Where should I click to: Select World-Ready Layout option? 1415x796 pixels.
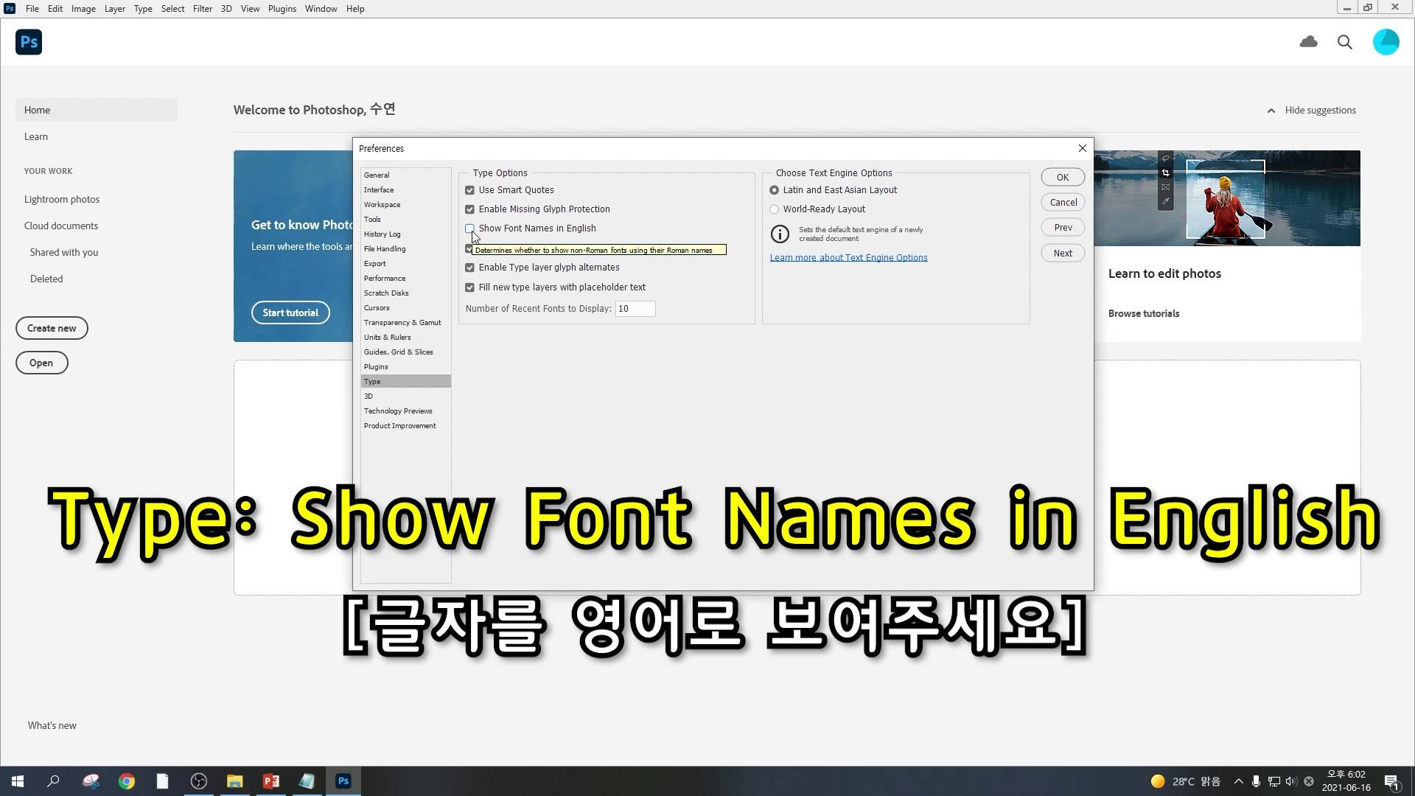tap(774, 209)
